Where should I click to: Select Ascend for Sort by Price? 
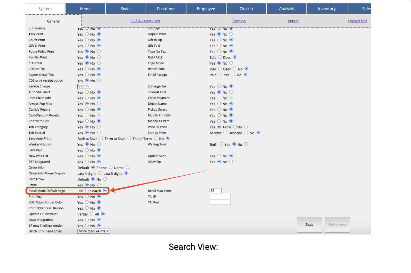point(225,133)
